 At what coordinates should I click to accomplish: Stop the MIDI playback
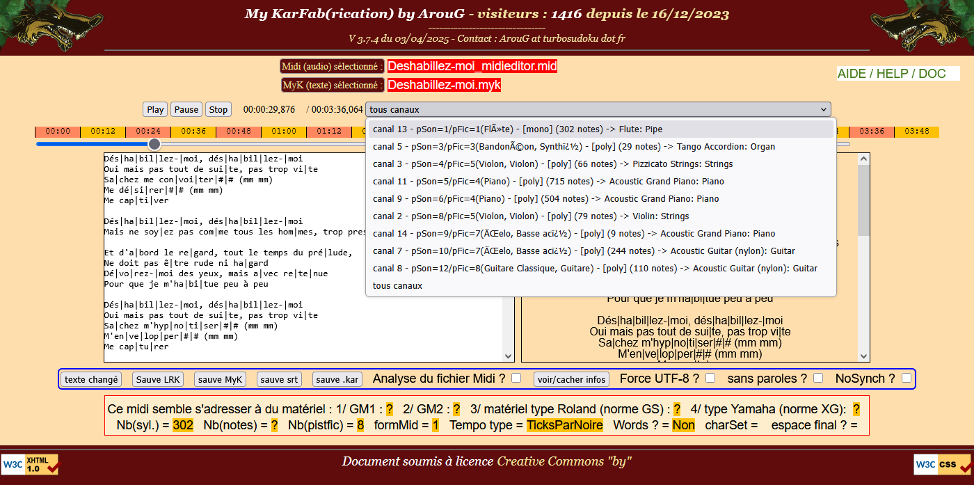tap(218, 109)
